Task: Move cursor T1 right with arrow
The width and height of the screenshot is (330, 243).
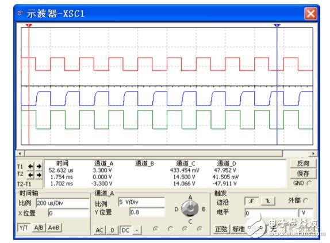Action: [39, 166]
